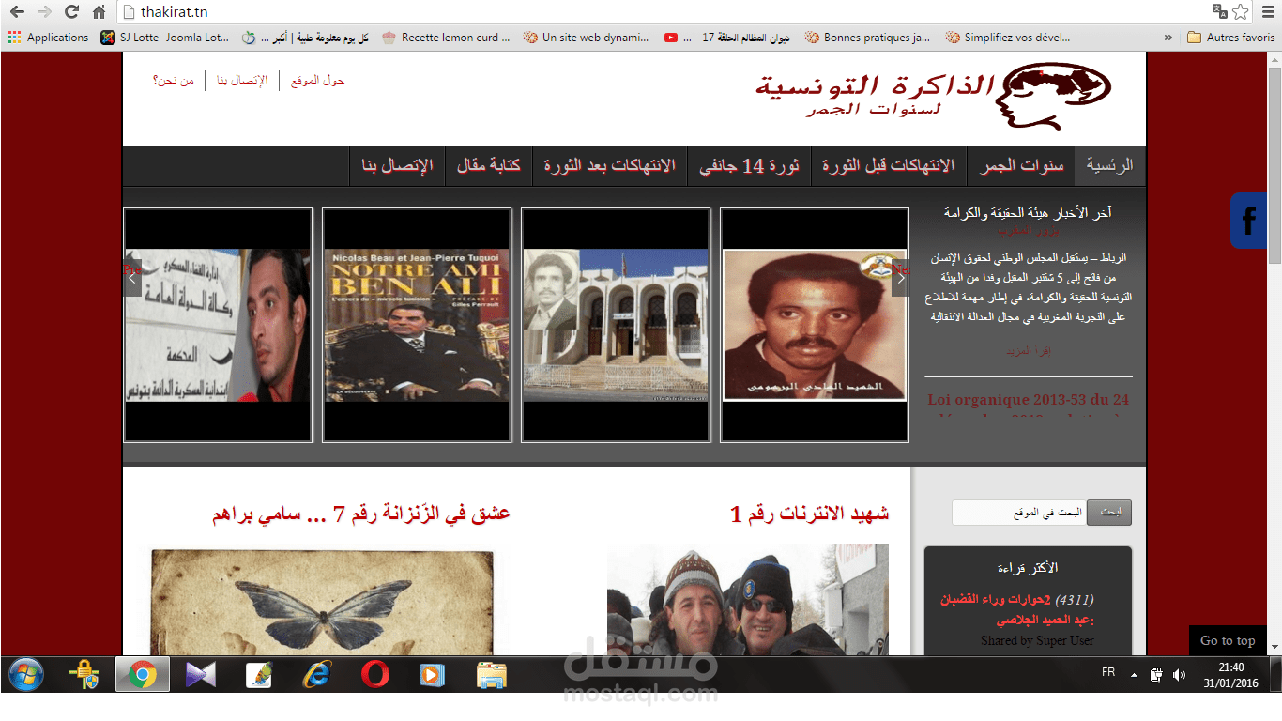Open Opera from the taskbar
Image resolution: width=1282 pixels, height=721 pixels.
[375, 674]
